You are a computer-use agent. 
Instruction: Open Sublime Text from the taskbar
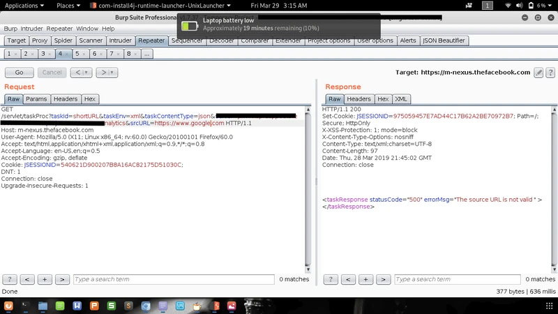pyautogui.click(x=128, y=306)
